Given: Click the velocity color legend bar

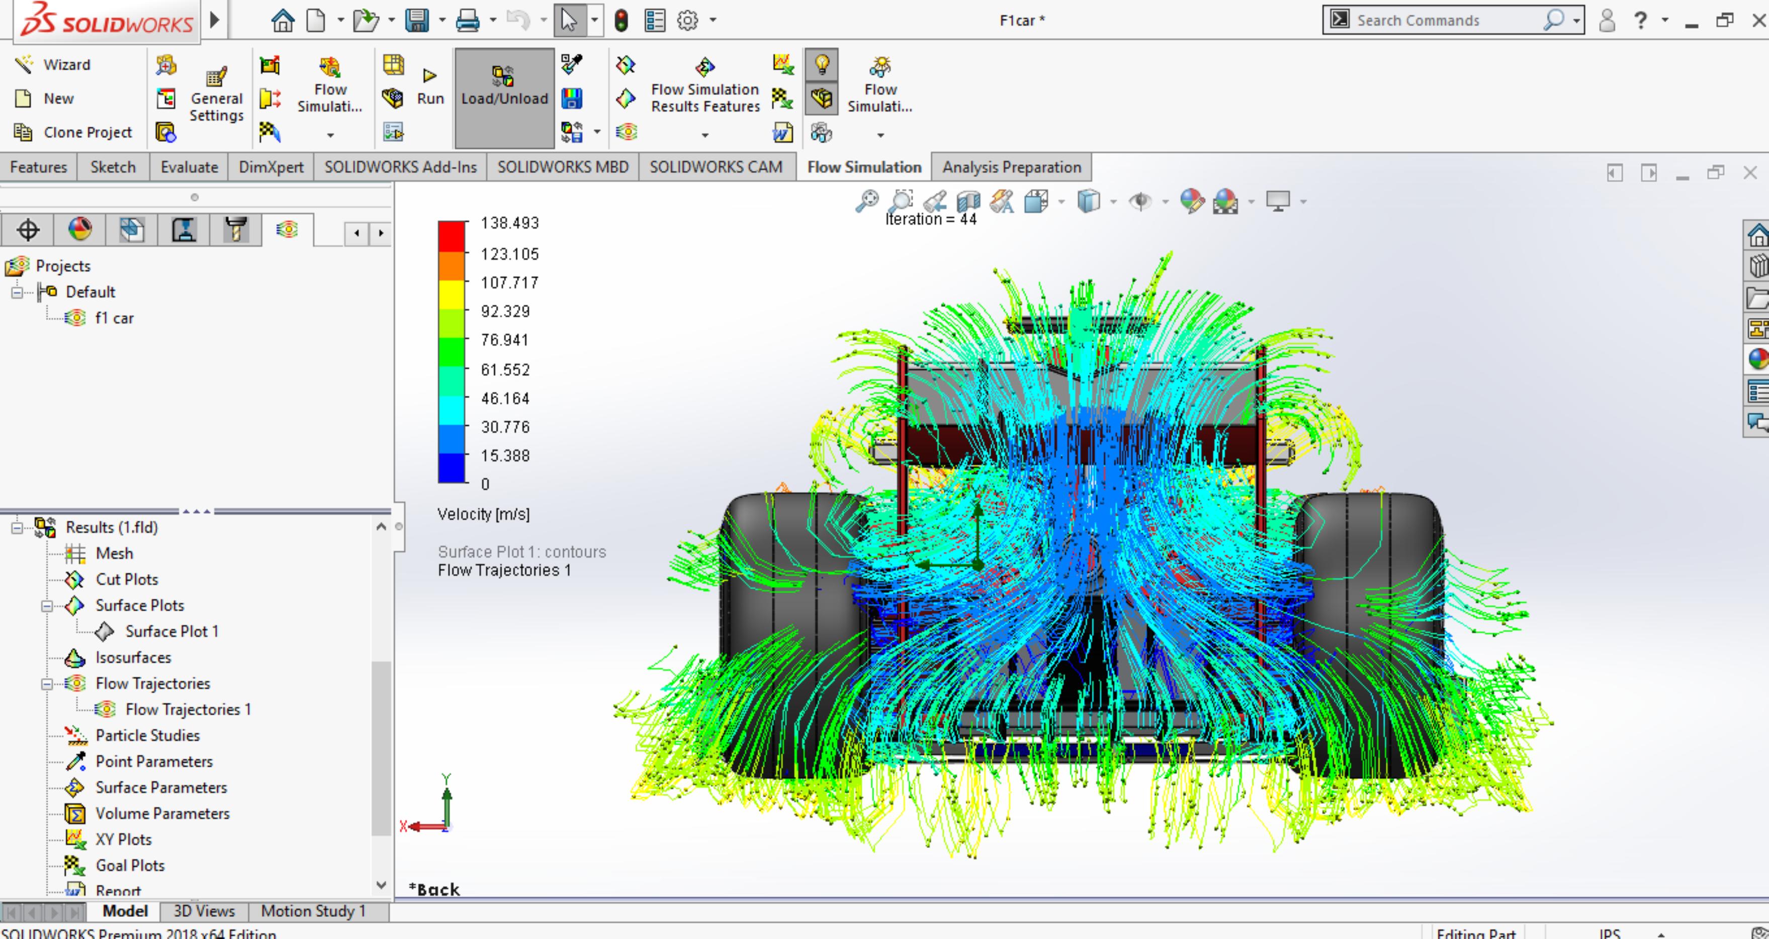Looking at the screenshot, I should point(451,352).
